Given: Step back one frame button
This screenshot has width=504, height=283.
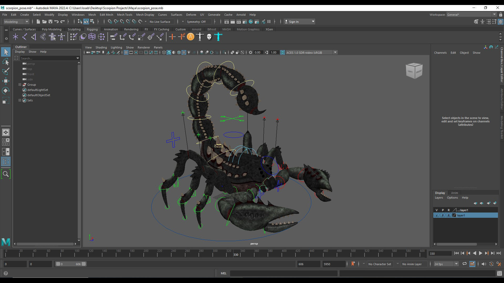Looking at the screenshot, I should [462, 253].
